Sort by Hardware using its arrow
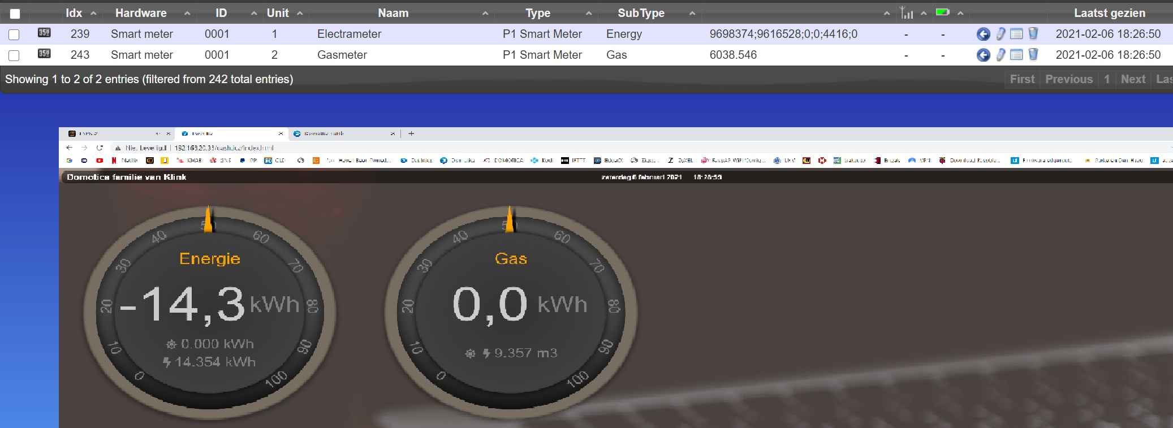The image size is (1173, 428). click(187, 13)
